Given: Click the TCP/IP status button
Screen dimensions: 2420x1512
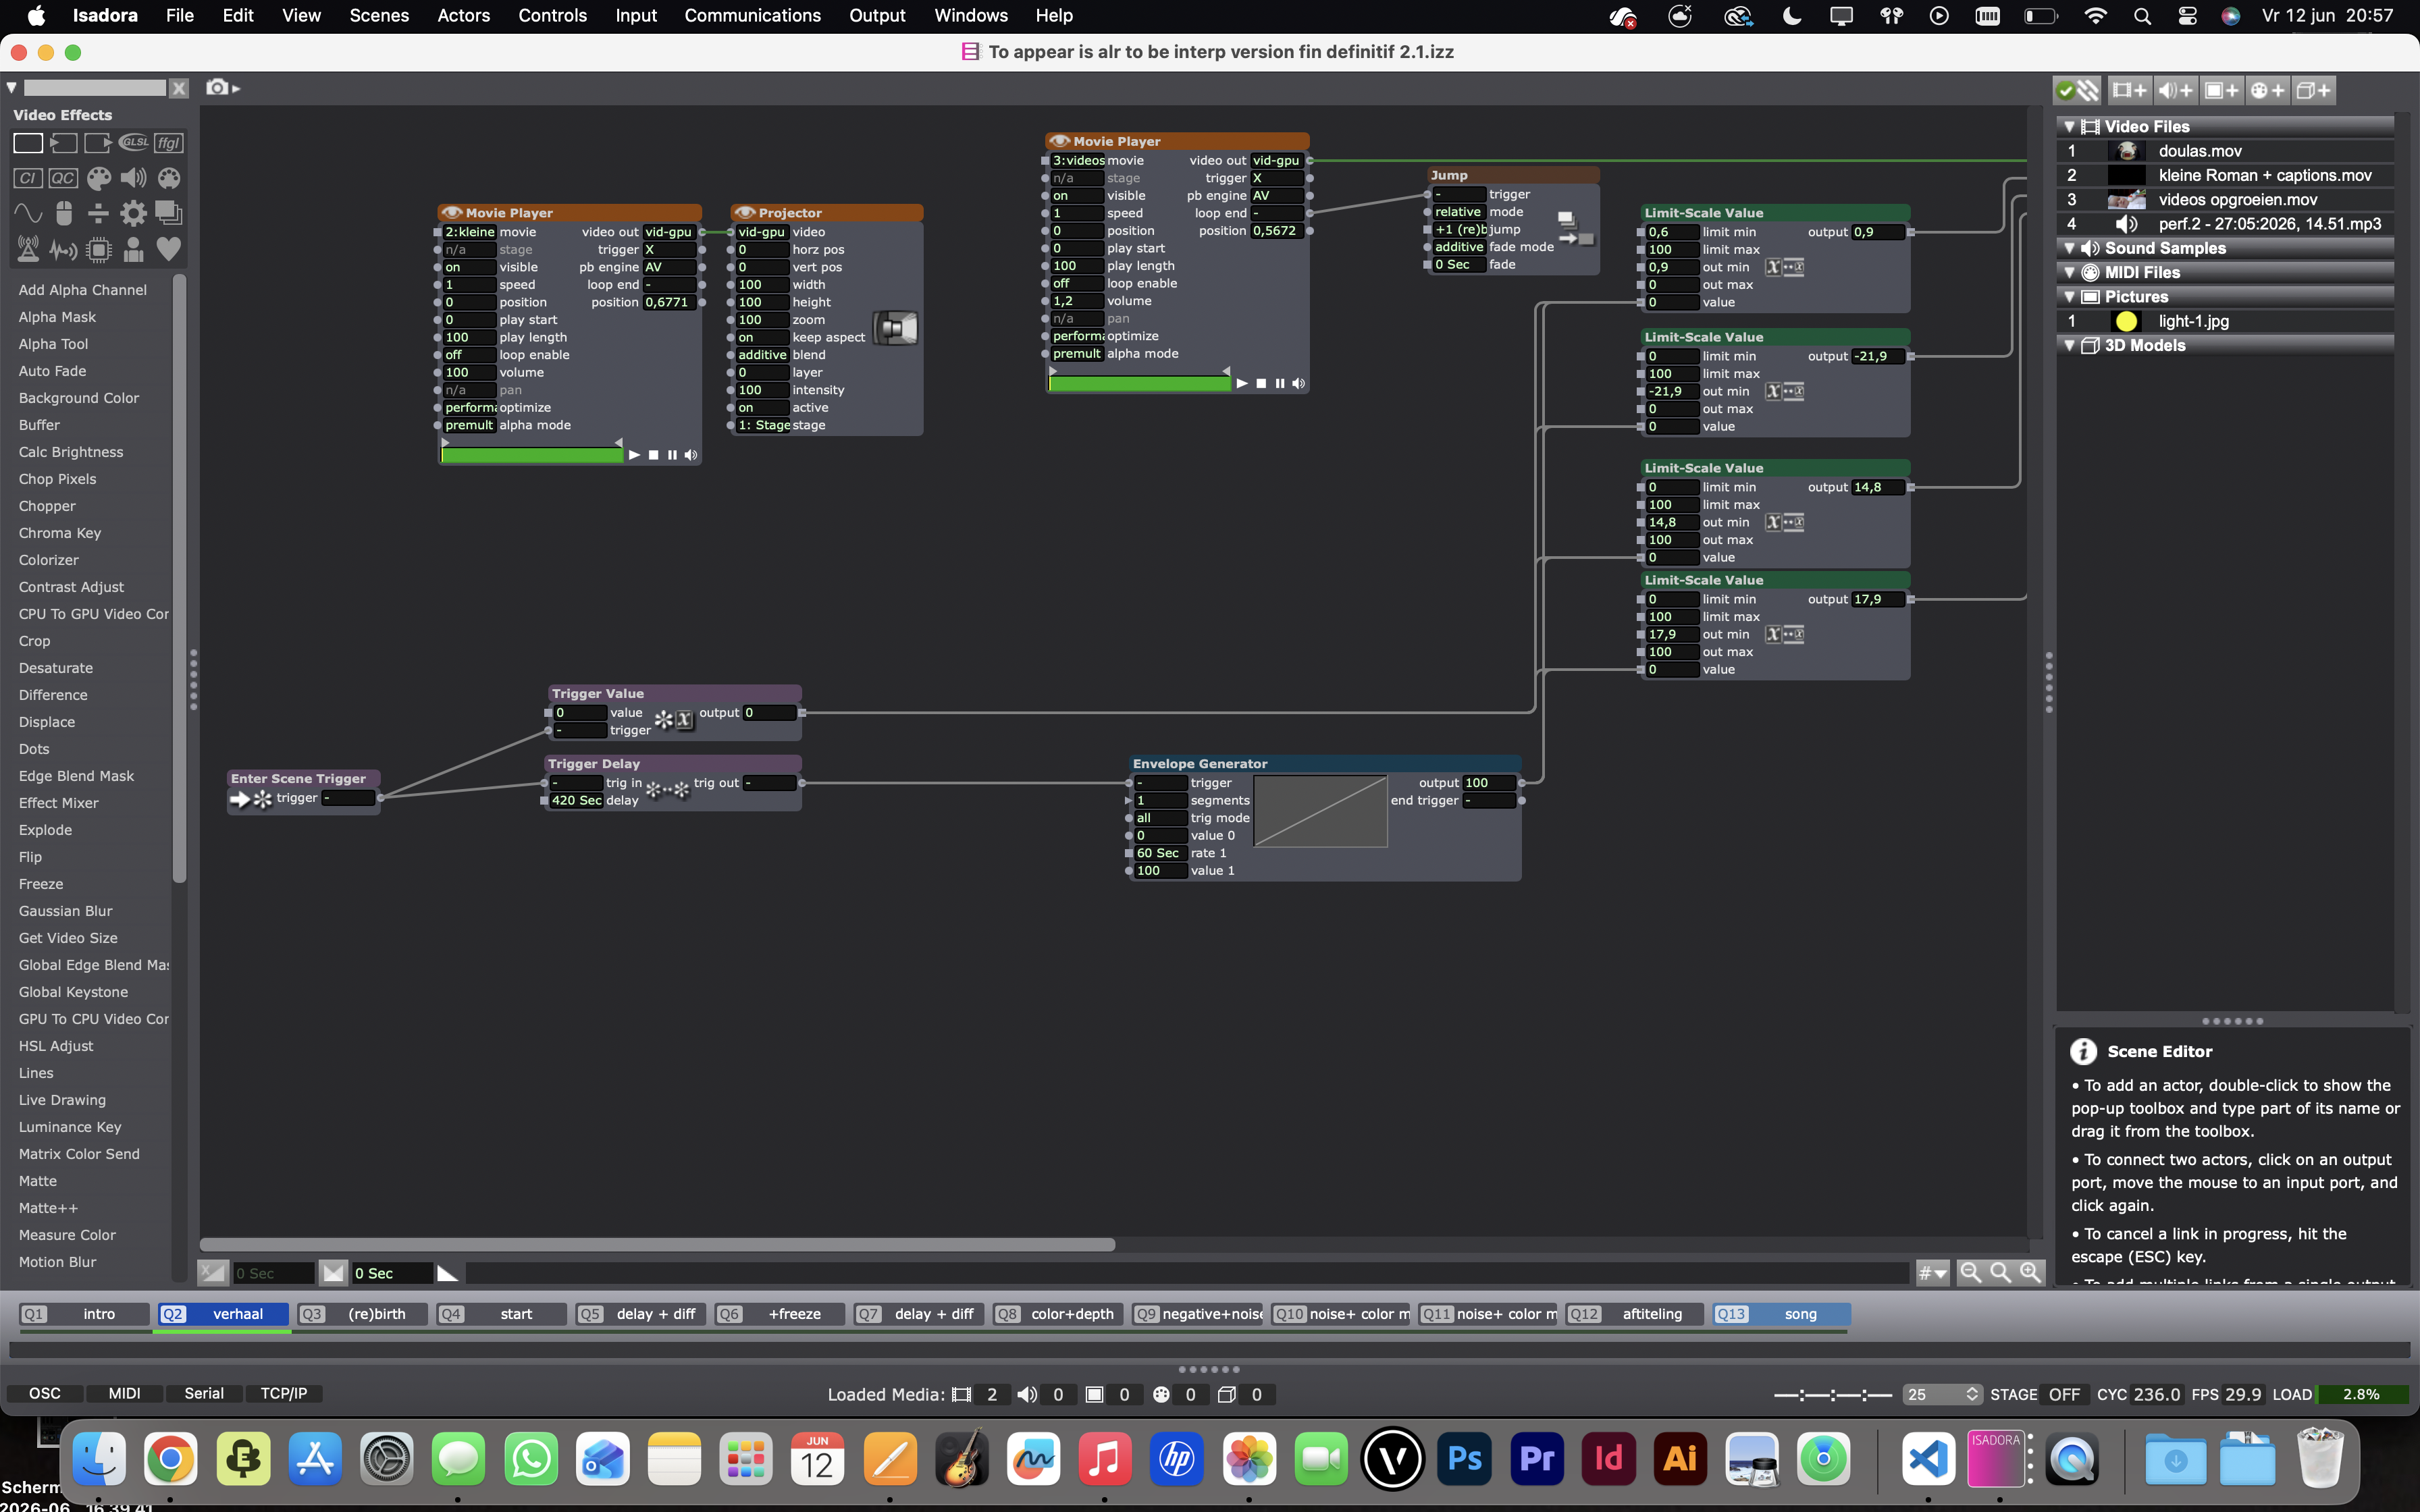Looking at the screenshot, I should coord(284,1393).
